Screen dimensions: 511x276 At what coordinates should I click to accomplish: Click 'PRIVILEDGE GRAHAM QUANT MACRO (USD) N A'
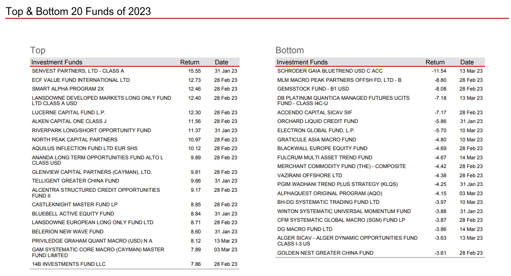pyautogui.click(x=92, y=241)
